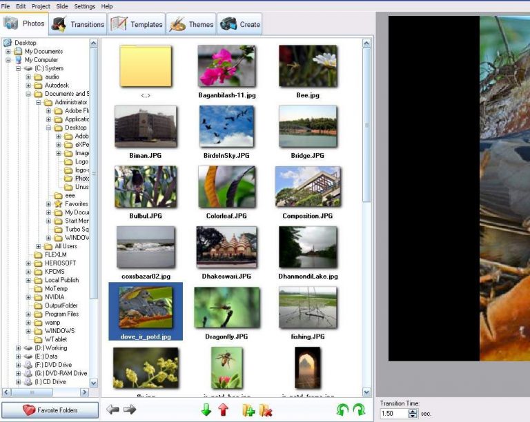Click inside the Transition Time field
This screenshot has height=422, width=530.
click(x=393, y=414)
